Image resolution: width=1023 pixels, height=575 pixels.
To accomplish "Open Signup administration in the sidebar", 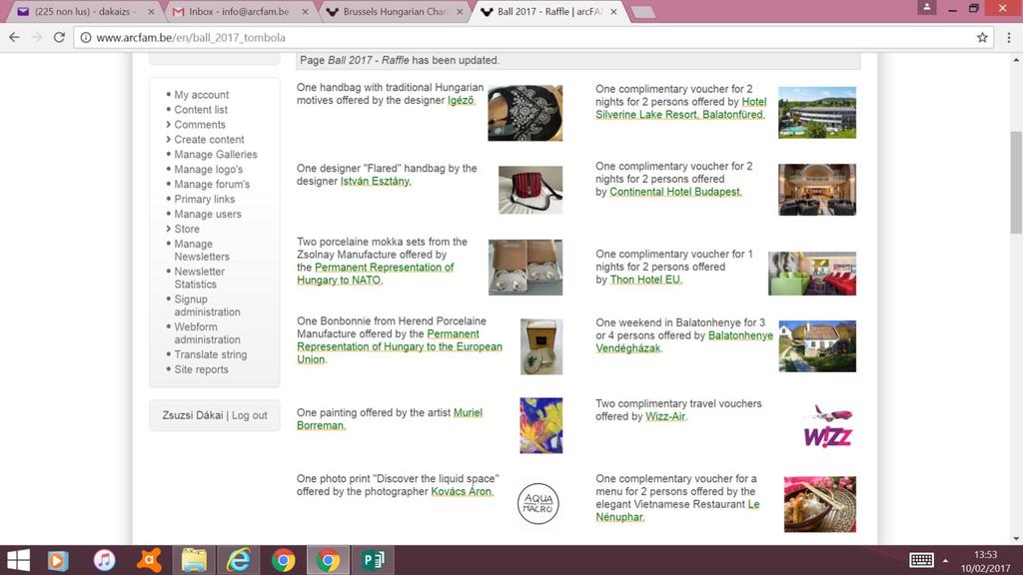I will coord(207,305).
